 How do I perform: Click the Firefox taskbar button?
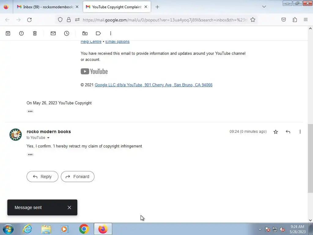[103, 229]
